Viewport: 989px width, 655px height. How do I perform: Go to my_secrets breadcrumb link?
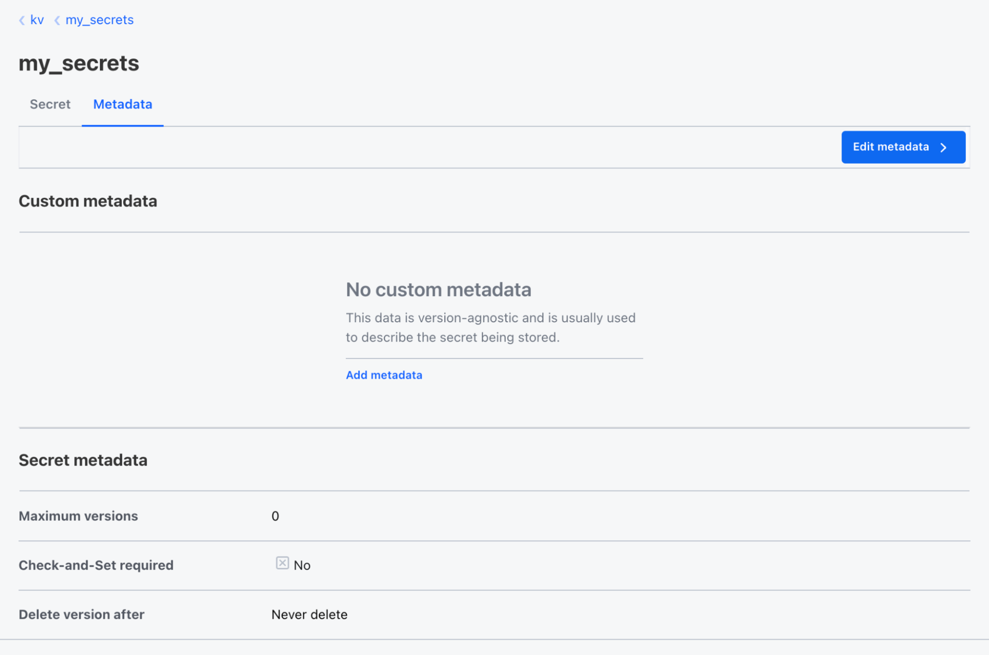pos(99,20)
